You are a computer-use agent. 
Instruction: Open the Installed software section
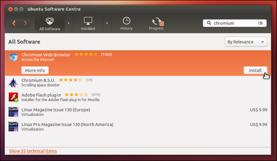coord(88,24)
